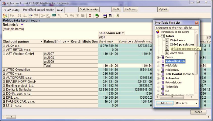
Task: Select Zbývá prům. in Field List
Action: (177, 53)
